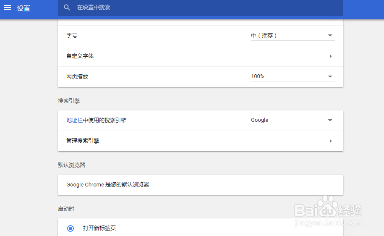
Task: Click the 管理搜索引擎 right chevron
Action: coord(331,141)
